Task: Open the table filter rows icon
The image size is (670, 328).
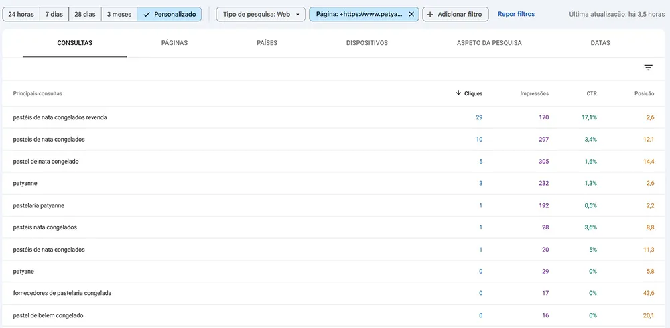Action: pyautogui.click(x=648, y=68)
